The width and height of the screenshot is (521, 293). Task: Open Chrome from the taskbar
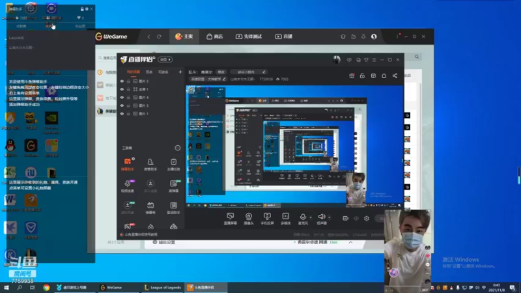tap(46, 287)
